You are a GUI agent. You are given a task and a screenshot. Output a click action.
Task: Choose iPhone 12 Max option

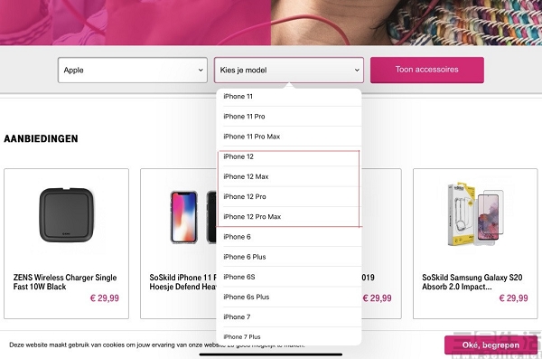pyautogui.click(x=289, y=176)
